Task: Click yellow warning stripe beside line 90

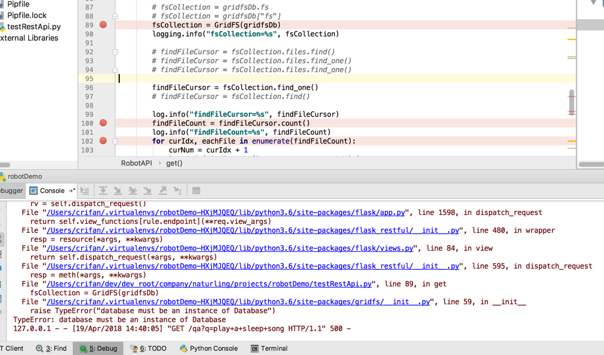Action: 572,39
